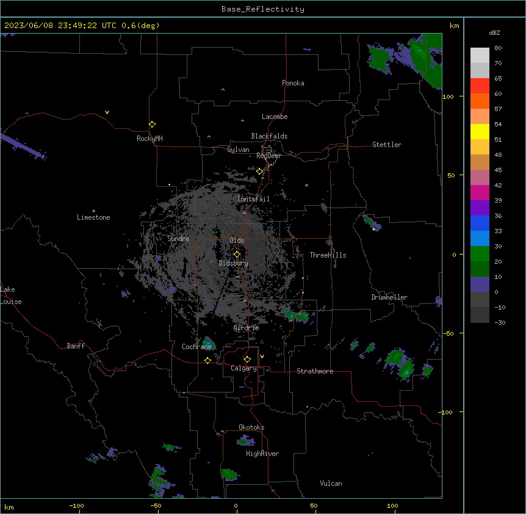The width and height of the screenshot is (526, 514).
Task: Click the Olds label
Action: click(237, 241)
